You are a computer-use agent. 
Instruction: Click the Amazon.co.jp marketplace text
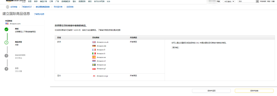102,76
